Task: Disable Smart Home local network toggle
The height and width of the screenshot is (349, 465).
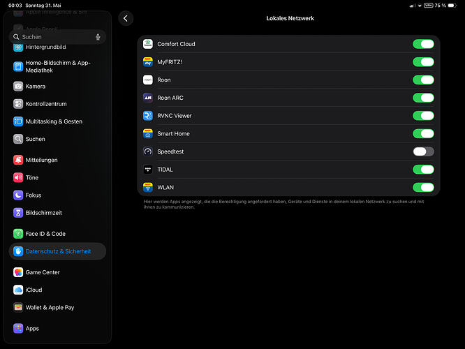Action: point(423,133)
